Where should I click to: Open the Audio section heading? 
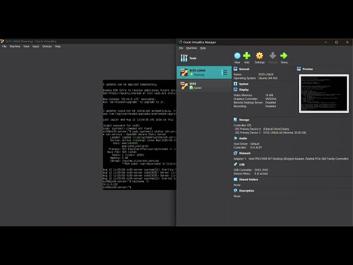tap(243, 139)
